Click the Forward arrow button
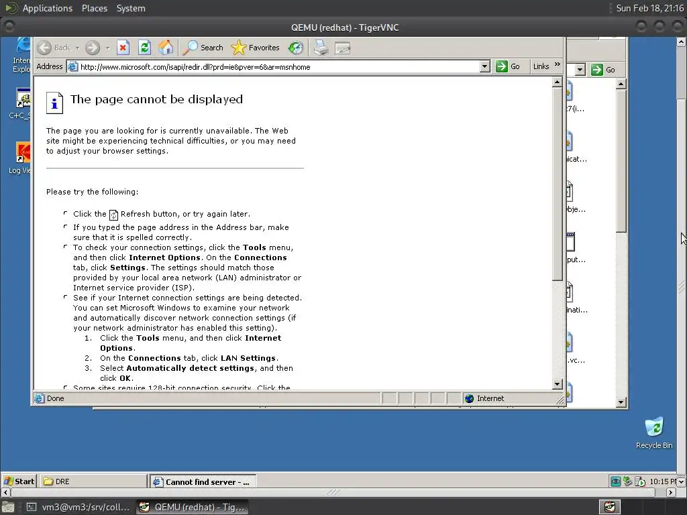The image size is (687, 515). tap(93, 48)
